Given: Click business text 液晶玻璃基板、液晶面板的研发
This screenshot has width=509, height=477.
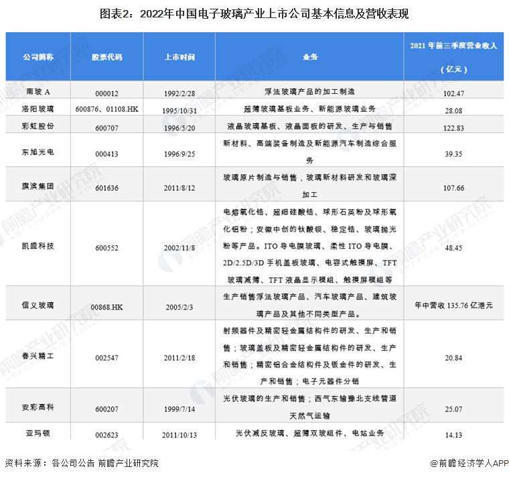Looking at the screenshot, I should [x=309, y=126].
